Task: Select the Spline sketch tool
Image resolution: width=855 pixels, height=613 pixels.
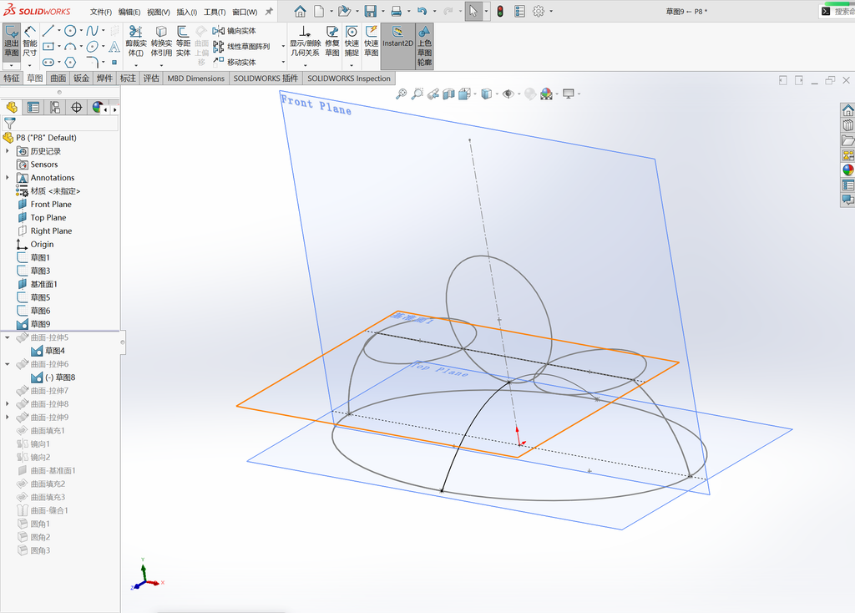Action: click(x=92, y=31)
